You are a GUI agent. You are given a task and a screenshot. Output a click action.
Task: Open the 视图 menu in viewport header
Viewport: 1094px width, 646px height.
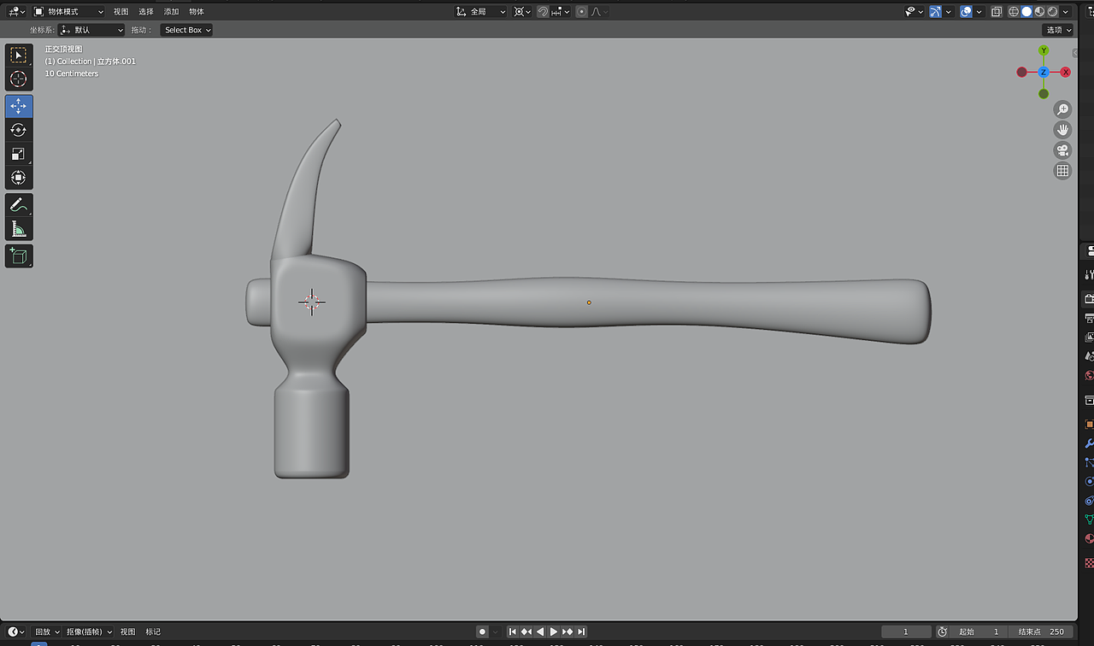(x=121, y=12)
